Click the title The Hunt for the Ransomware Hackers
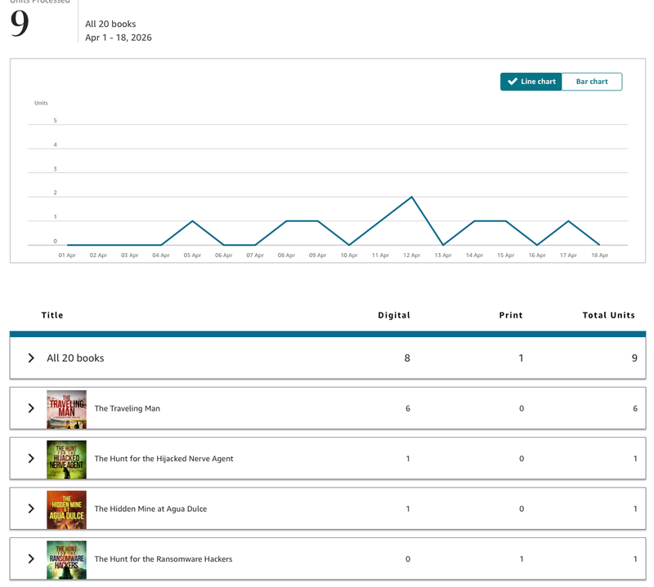This screenshot has width=654, height=587. (x=163, y=558)
